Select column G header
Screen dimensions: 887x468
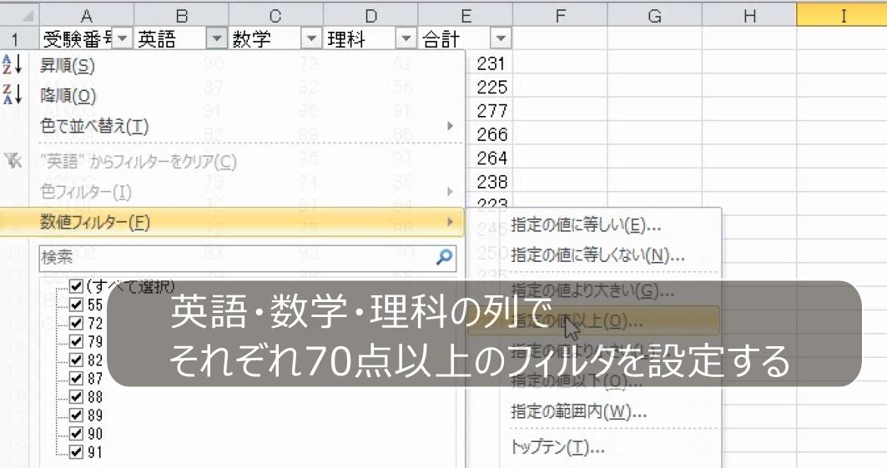coord(654,15)
